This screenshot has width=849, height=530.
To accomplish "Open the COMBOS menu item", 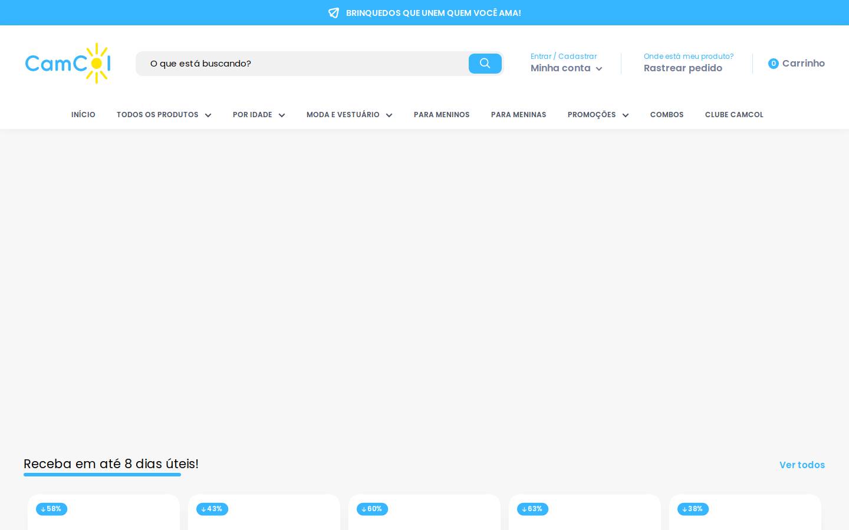I will [667, 115].
